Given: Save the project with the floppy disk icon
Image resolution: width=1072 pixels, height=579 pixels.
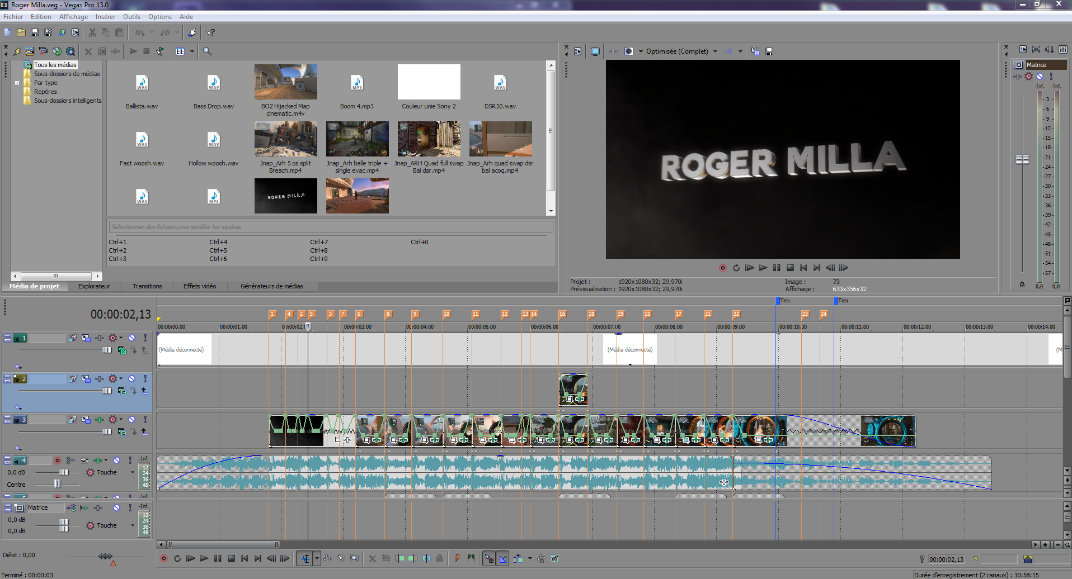Looking at the screenshot, I should tap(35, 32).
